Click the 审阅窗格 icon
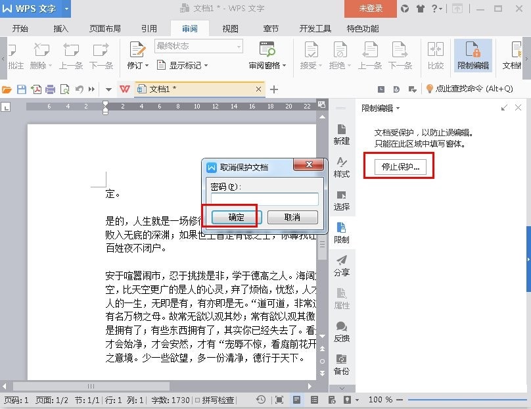Image resolution: width=531 pixels, height=409 pixels. pos(266,53)
